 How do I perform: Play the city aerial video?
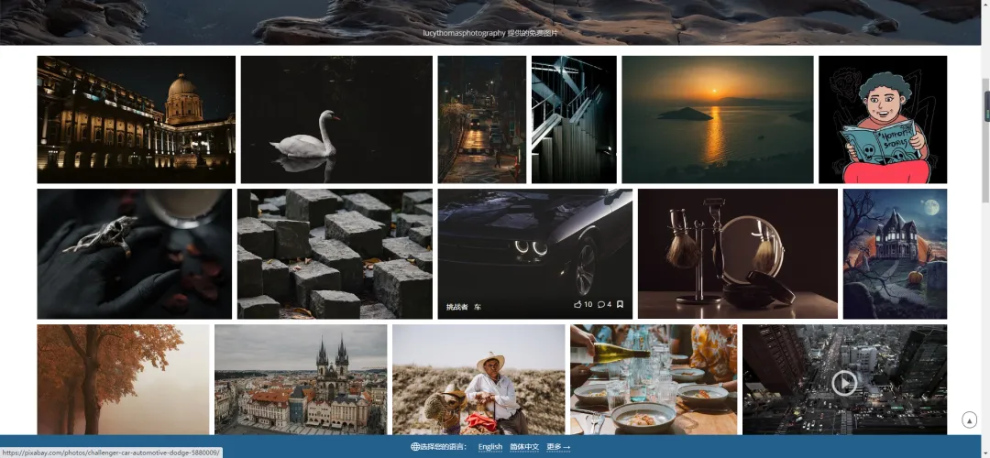(x=843, y=382)
